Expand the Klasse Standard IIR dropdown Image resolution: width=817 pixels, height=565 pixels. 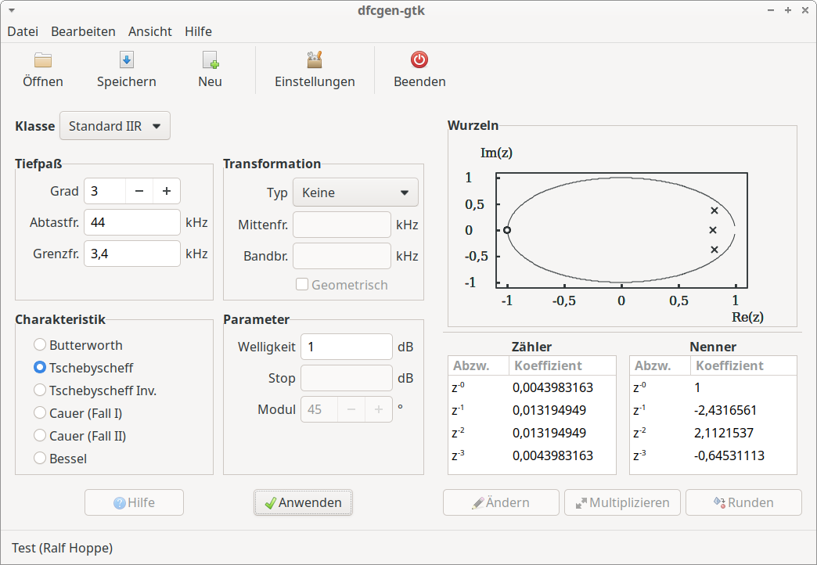click(115, 126)
